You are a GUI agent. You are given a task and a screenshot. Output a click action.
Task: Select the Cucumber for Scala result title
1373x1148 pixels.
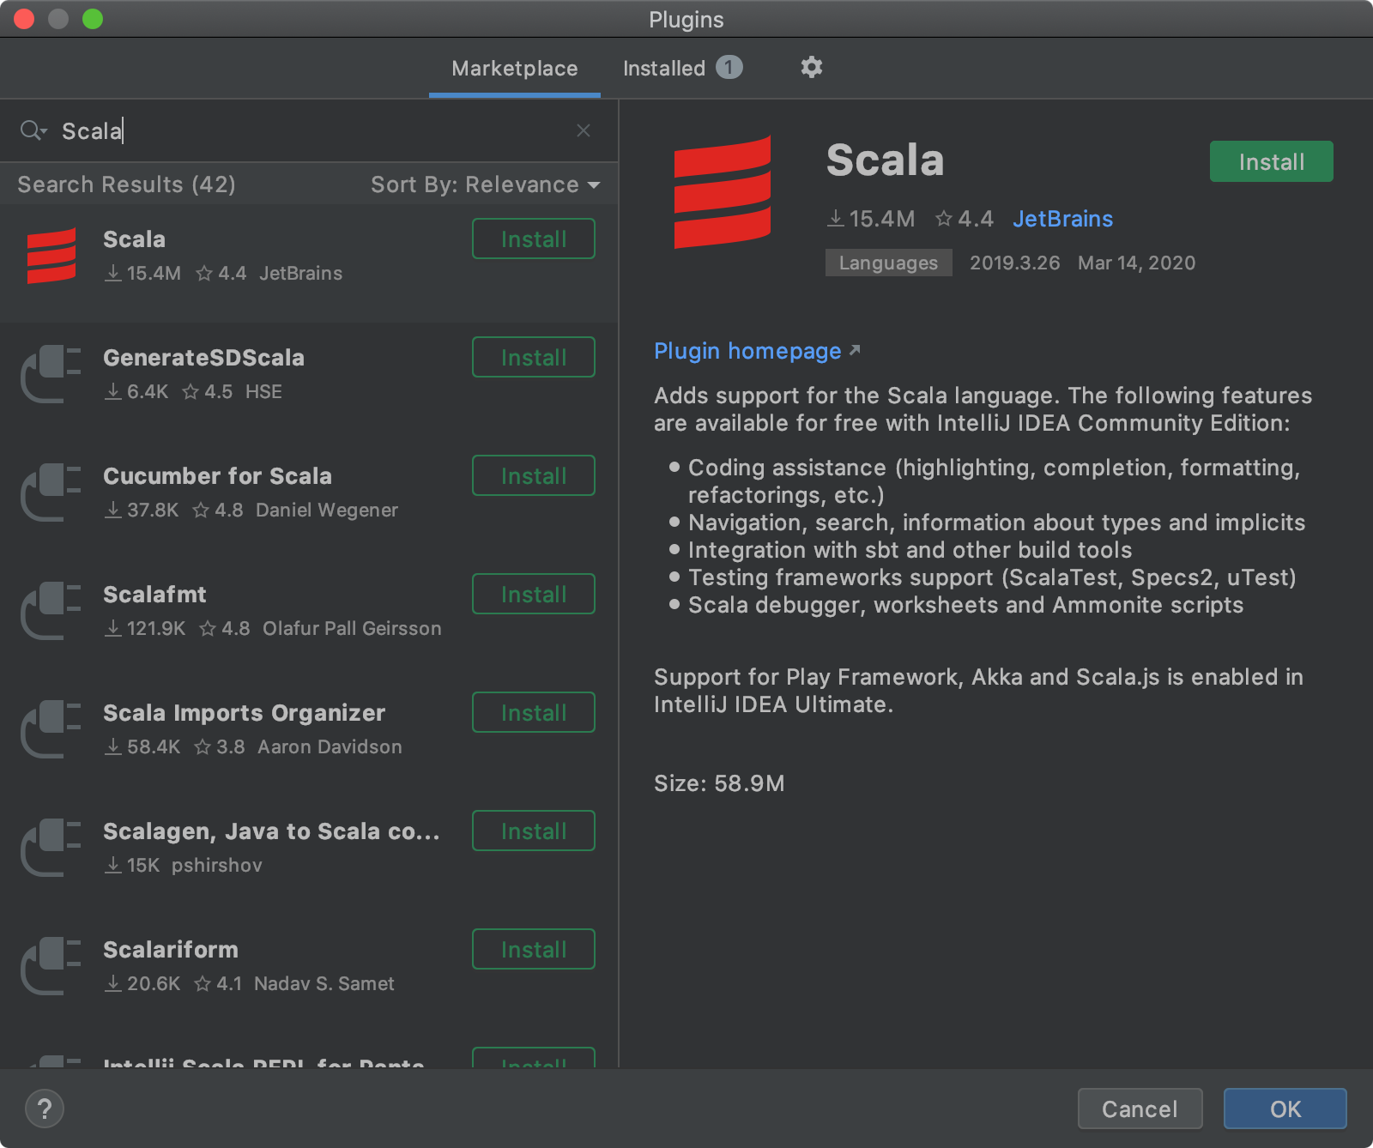coord(217,476)
